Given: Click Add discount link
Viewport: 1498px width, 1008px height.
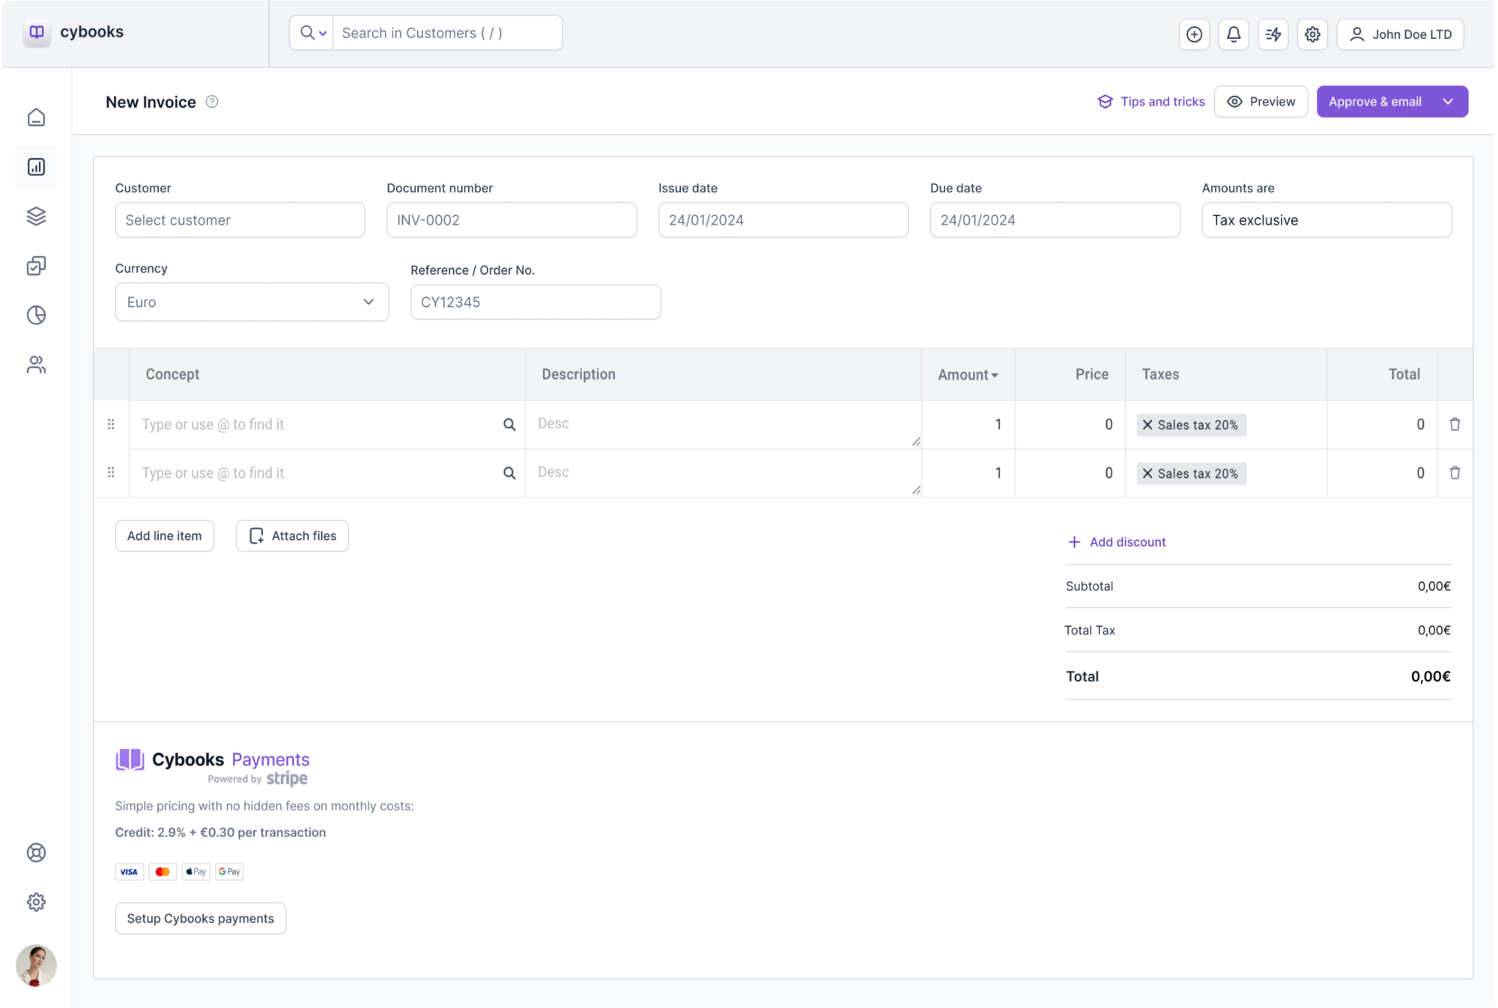Looking at the screenshot, I should 1116,542.
